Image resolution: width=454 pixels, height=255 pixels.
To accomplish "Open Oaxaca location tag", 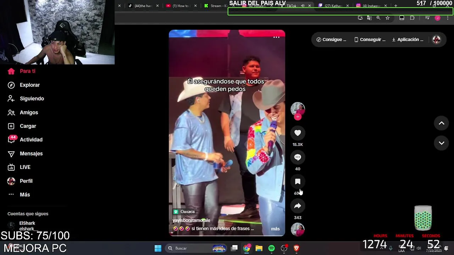I will click(x=184, y=212).
